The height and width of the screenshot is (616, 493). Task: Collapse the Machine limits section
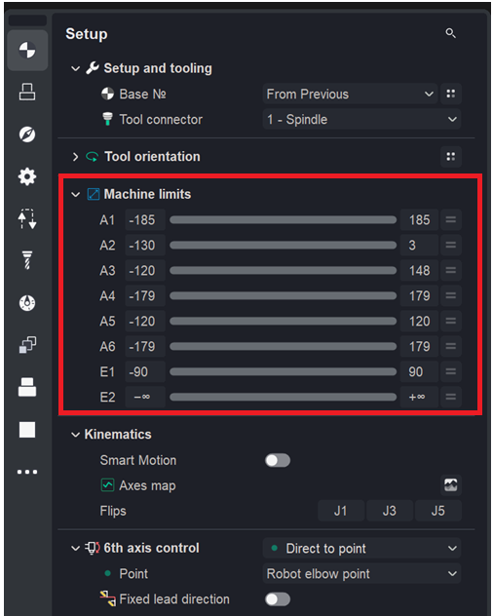(75, 195)
